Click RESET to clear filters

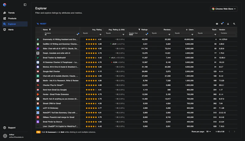click(42, 24)
